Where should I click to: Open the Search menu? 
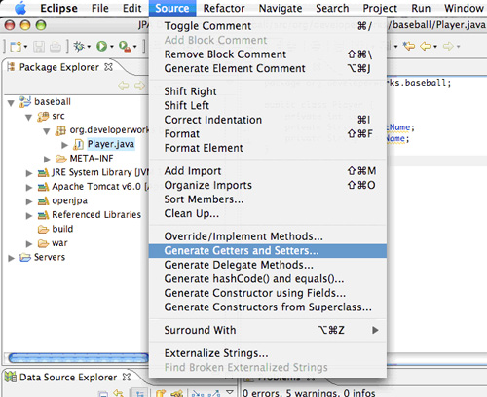[x=332, y=8]
